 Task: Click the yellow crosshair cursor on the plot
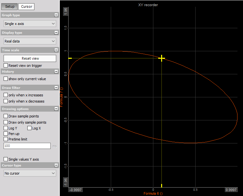(162, 58)
